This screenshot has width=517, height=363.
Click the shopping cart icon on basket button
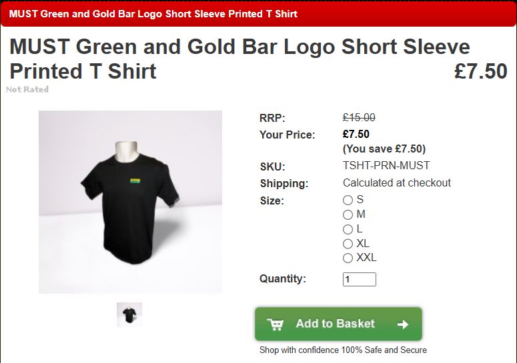(x=275, y=324)
